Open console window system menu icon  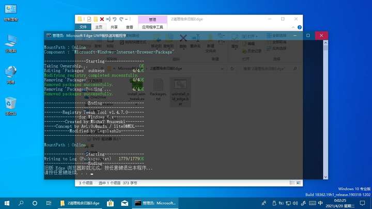(x=49, y=36)
